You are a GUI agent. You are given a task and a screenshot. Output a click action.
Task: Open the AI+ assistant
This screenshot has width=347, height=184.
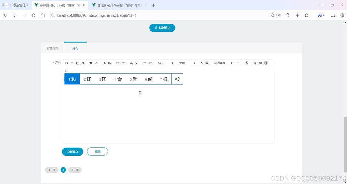321,15
